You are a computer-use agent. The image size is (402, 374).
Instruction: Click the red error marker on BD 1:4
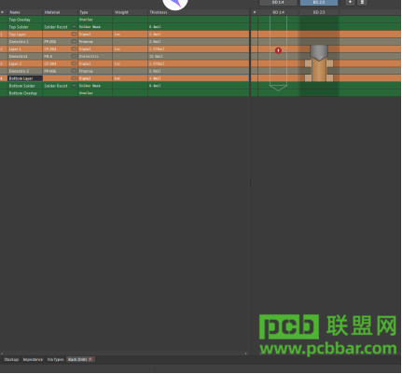click(x=279, y=50)
